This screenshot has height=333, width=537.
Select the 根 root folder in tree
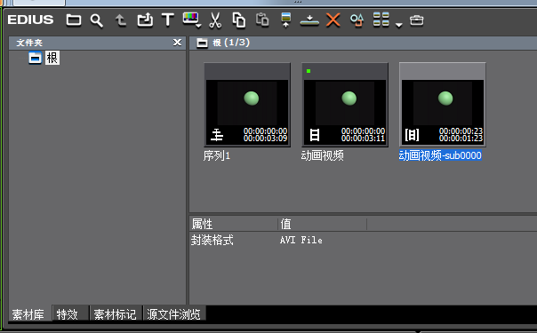click(52, 58)
